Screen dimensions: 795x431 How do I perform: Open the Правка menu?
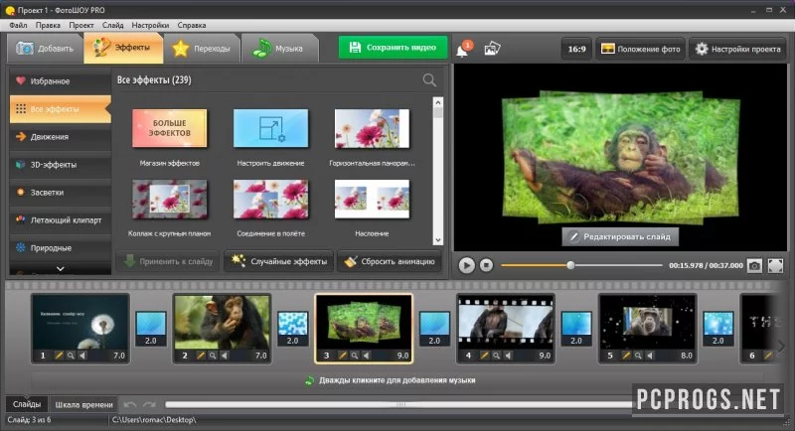[48, 25]
